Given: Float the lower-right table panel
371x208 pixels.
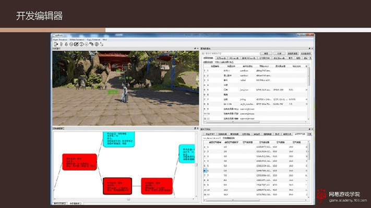Looking at the screenshot, I should (309, 129).
